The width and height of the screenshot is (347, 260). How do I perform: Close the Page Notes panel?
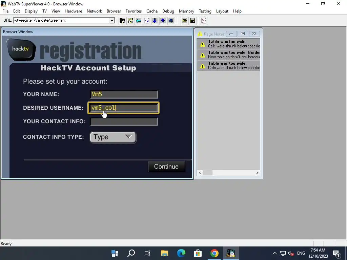[x=254, y=34]
